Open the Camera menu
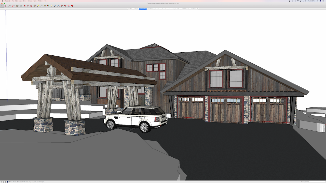Image resolution: width=326 pixels, height=183 pixels. click(30, 1)
